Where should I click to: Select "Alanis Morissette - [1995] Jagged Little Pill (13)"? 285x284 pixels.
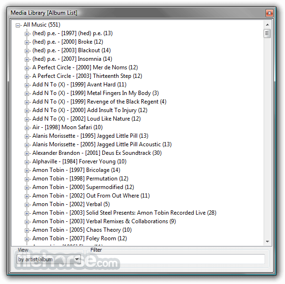[90, 136]
